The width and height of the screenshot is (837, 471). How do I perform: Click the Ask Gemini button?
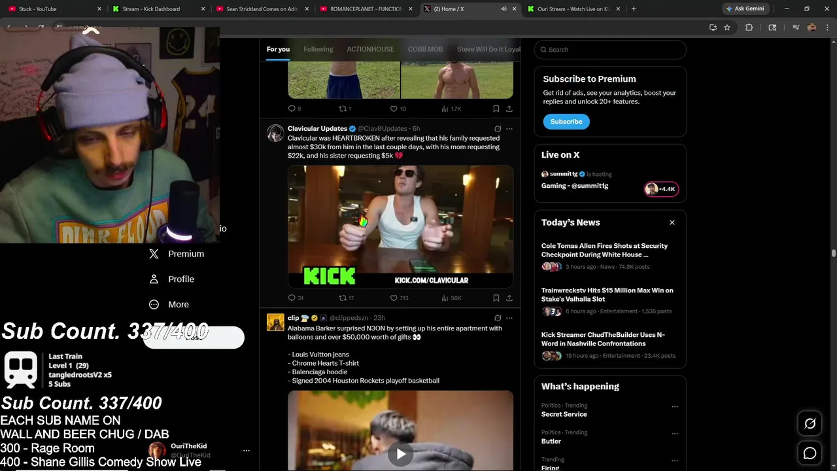tap(745, 9)
